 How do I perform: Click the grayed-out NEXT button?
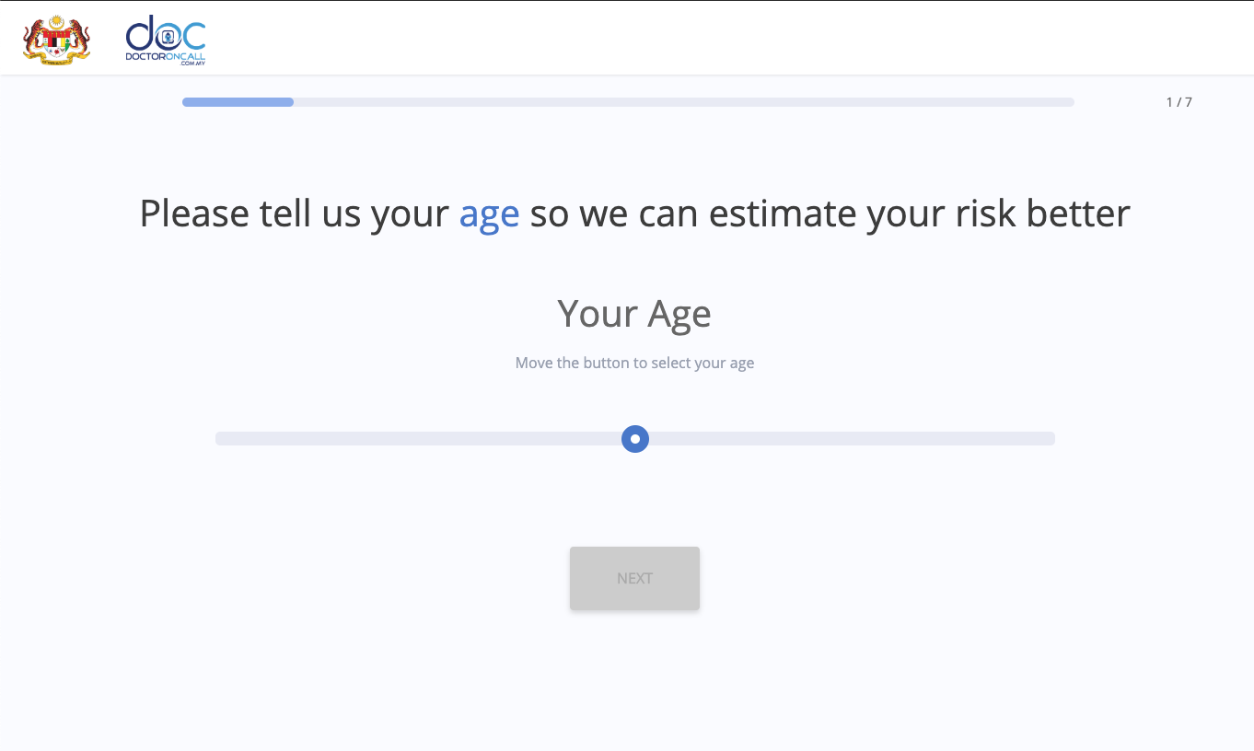[634, 578]
